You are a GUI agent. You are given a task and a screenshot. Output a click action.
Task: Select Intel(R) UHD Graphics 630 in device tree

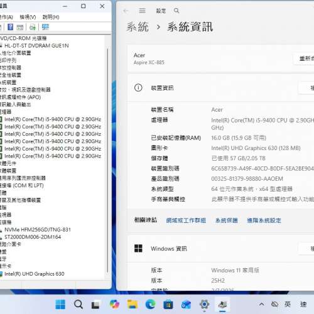(x=35, y=274)
